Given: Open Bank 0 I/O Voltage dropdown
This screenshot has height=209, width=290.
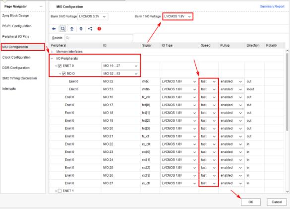Looking at the screenshot, I should [93, 16].
